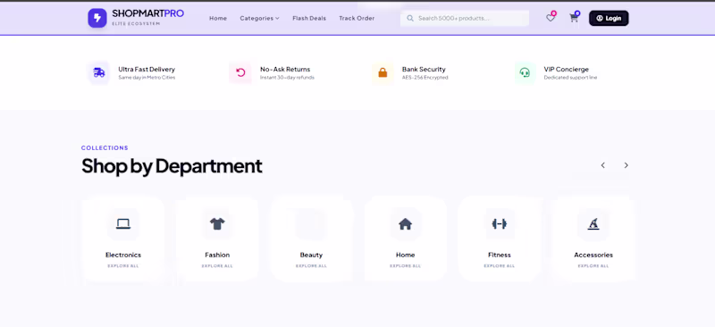Click the SHOPMARTPRO brand name
This screenshot has width=715, height=327.
click(x=147, y=13)
